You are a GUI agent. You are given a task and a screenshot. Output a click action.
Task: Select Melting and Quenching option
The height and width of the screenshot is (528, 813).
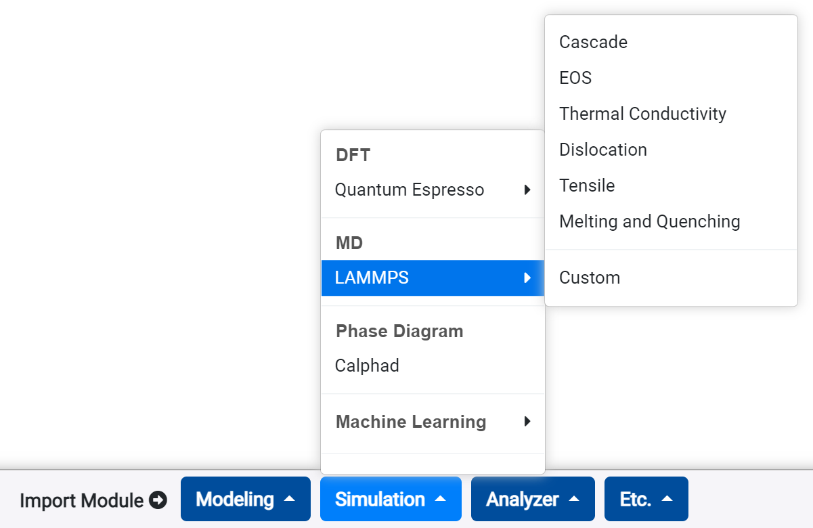649,221
